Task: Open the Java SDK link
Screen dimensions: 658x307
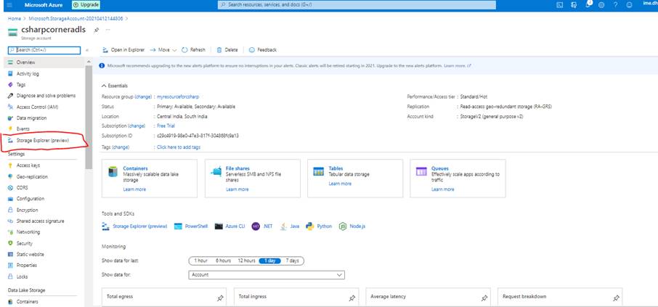Action: click(x=290, y=226)
